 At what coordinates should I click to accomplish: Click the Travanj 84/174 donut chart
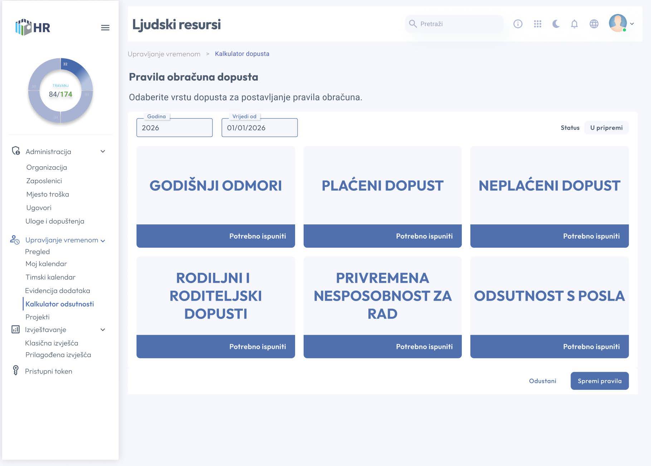(x=60, y=91)
